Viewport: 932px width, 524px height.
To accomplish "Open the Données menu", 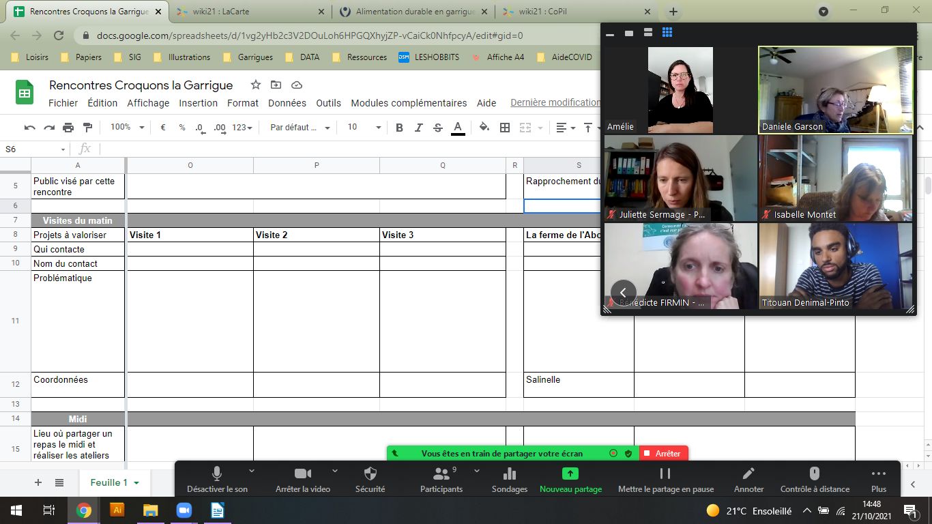I will pyautogui.click(x=287, y=103).
